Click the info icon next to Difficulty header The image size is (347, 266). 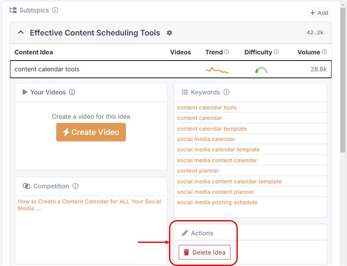pos(277,52)
